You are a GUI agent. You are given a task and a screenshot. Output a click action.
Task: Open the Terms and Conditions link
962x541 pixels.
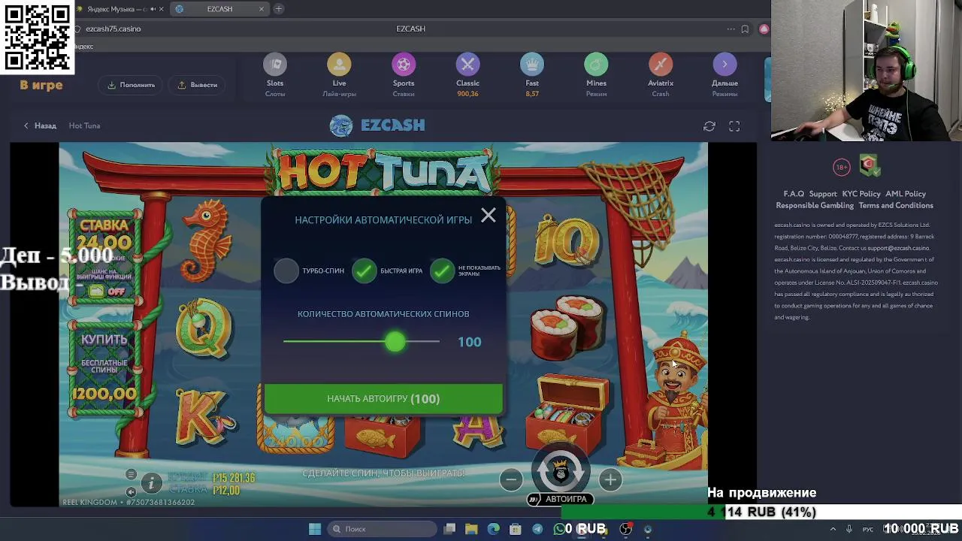pos(896,205)
